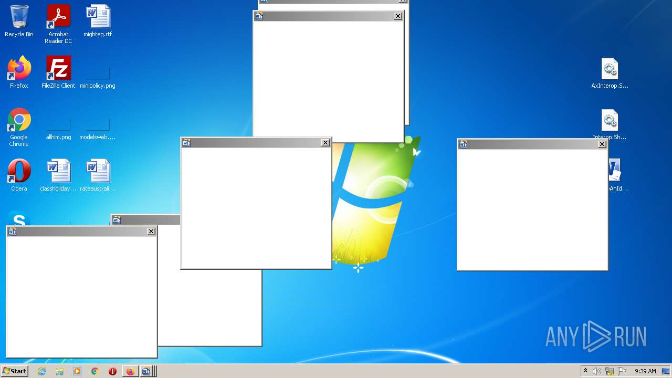Select the AxInterop.S file on desktop

[x=610, y=72]
